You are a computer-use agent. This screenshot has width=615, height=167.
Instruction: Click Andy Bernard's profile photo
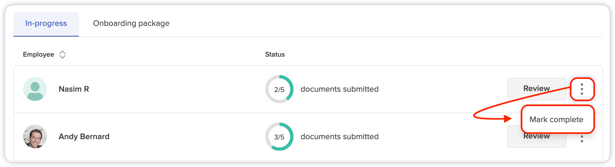35,137
